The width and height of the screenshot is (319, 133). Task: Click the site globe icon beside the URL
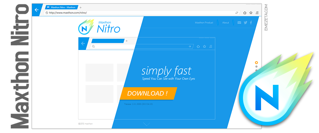(x=47, y=13)
